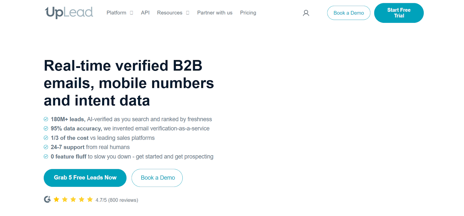
Task: Go to the Pricing page
Action: tap(248, 13)
